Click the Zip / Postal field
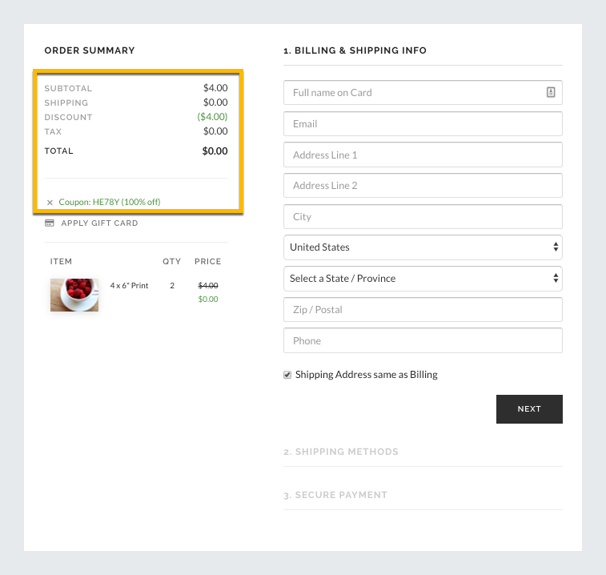 coord(423,310)
